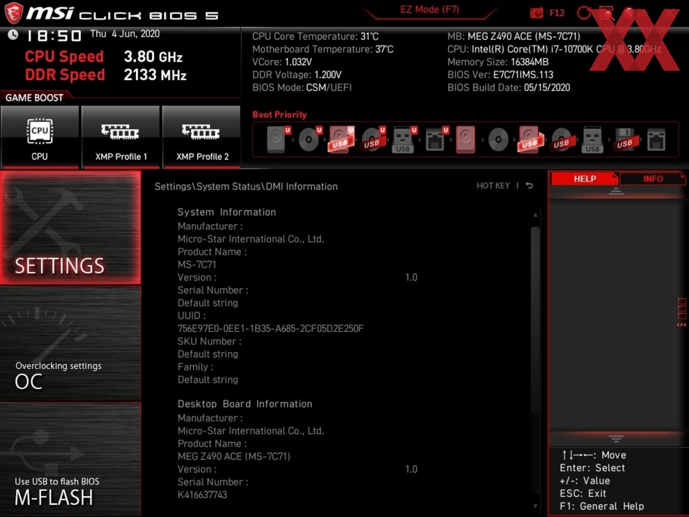
Task: Enable XMP Profile 2
Action: click(x=202, y=137)
